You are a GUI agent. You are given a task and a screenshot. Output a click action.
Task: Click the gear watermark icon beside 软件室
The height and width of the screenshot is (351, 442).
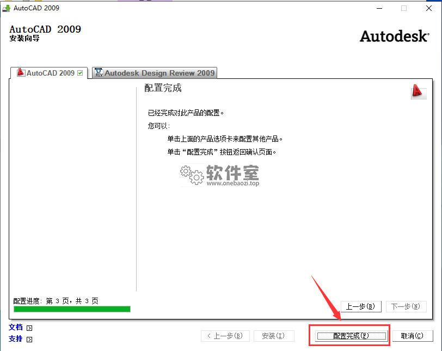coord(191,174)
